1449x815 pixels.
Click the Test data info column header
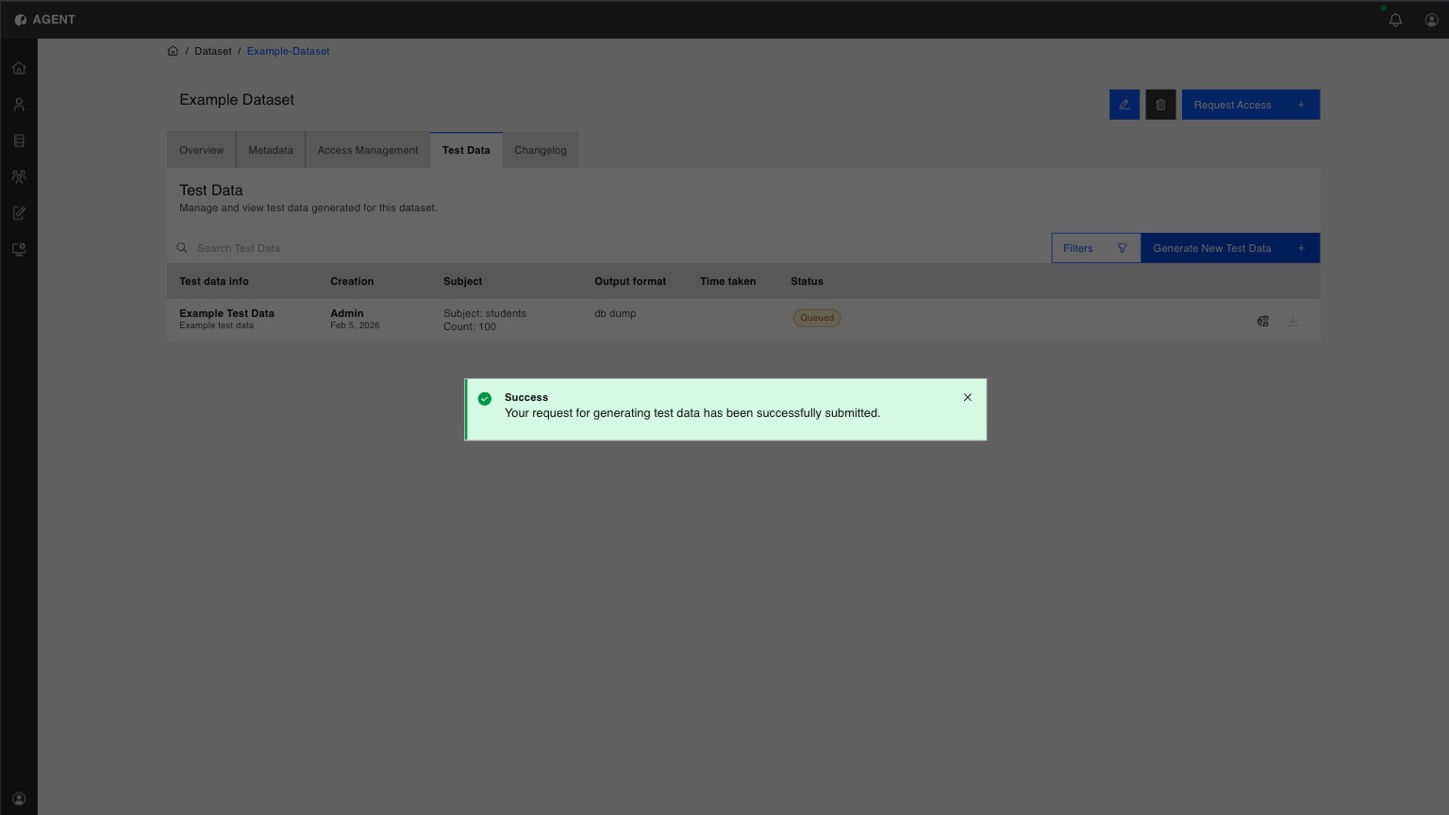pos(214,281)
